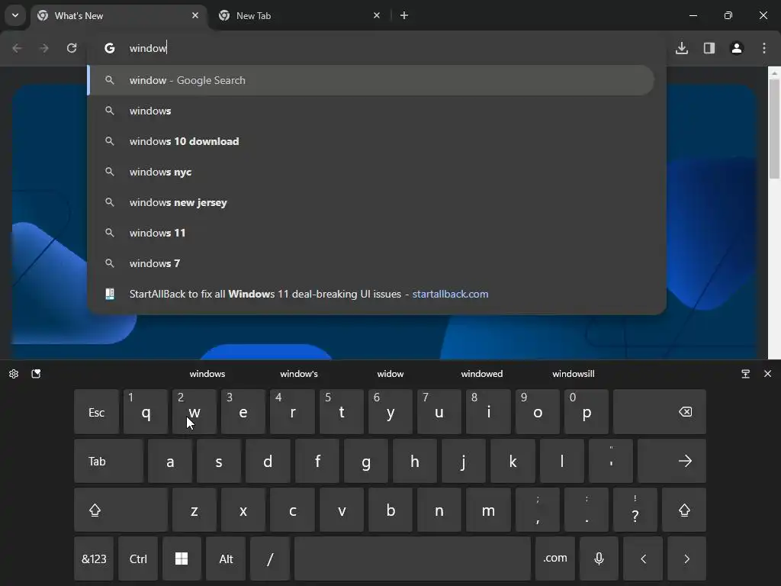Open the tab search dropdown arrow
This screenshot has height=586, width=781.
[15, 15]
